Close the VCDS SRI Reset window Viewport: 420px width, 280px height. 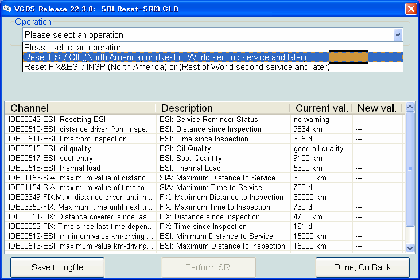coord(411,9)
